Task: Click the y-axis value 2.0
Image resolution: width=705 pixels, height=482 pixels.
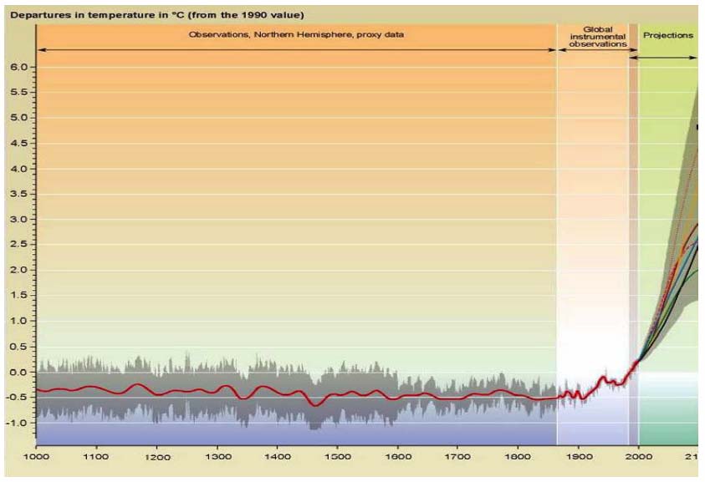Action: click(x=19, y=270)
